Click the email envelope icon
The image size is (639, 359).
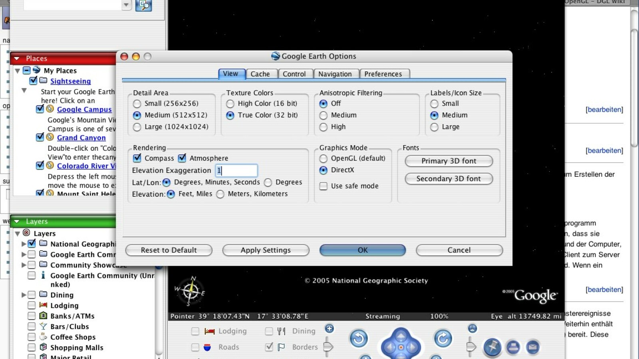pos(532,347)
